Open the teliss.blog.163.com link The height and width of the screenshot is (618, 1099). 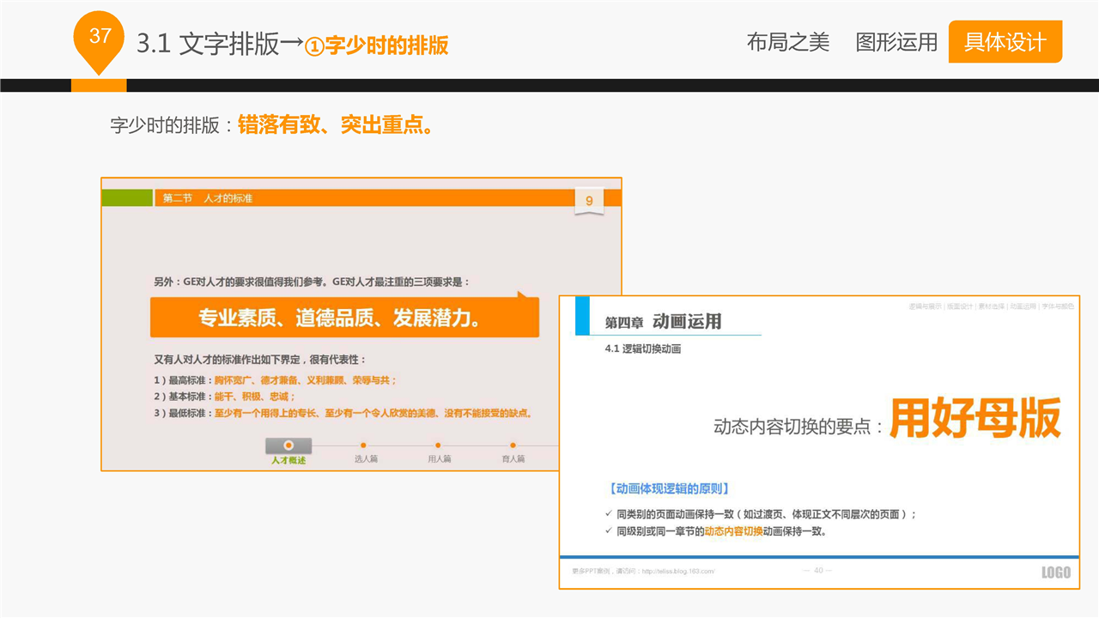[678, 571]
